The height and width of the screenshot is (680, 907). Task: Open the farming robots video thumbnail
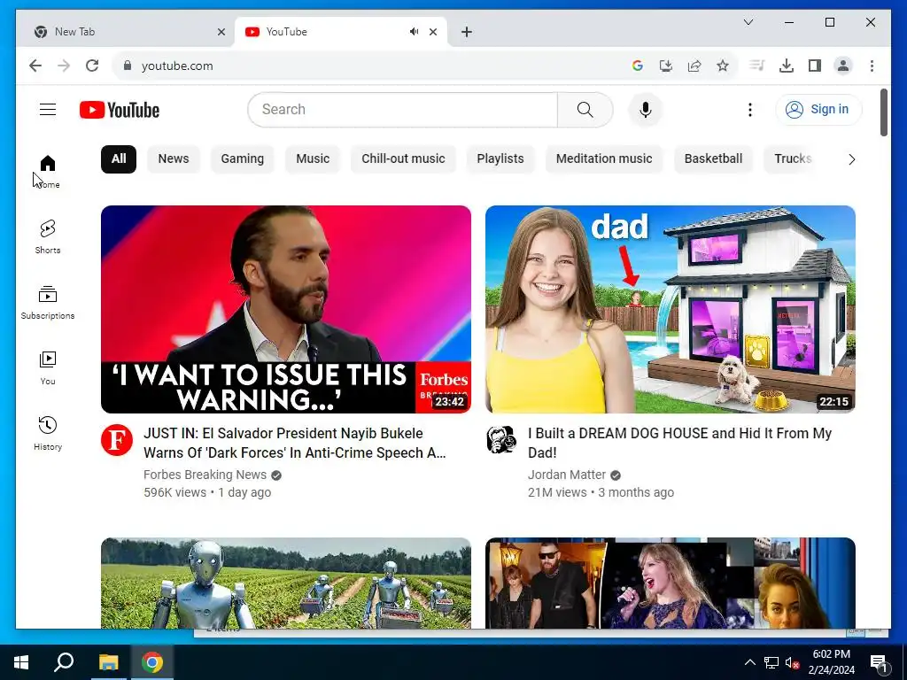[286, 583]
